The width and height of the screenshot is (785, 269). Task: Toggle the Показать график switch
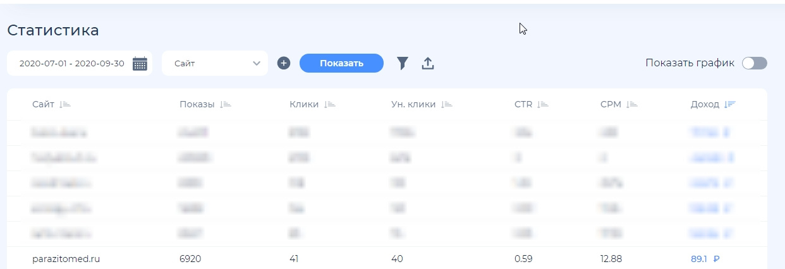point(754,63)
